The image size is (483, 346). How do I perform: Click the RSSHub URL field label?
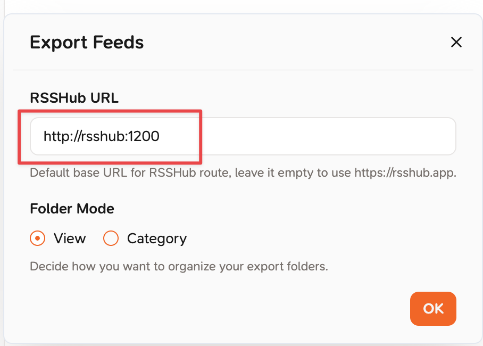(74, 98)
